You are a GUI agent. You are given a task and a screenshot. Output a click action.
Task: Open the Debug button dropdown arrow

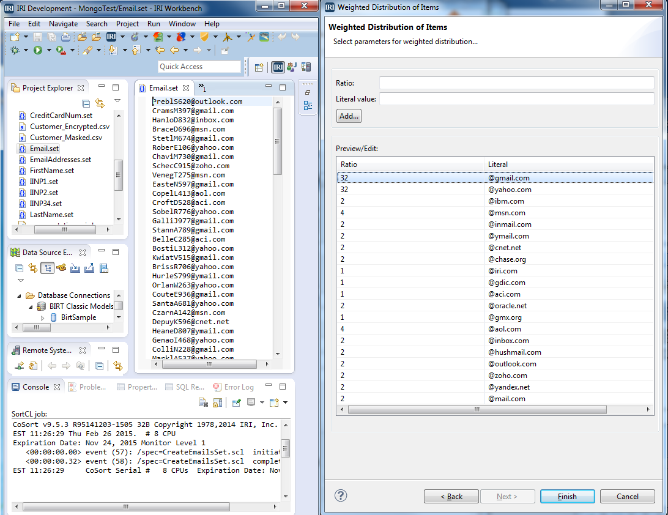tap(26, 50)
